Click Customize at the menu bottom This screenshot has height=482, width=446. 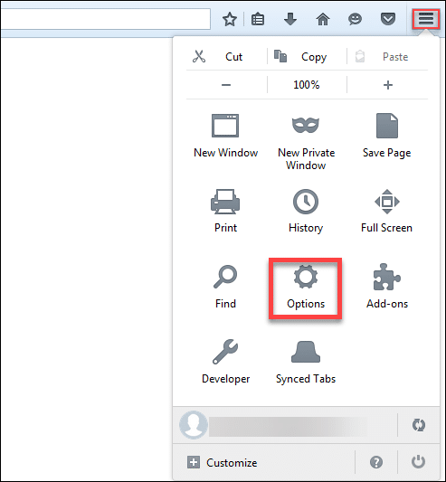tap(222, 462)
